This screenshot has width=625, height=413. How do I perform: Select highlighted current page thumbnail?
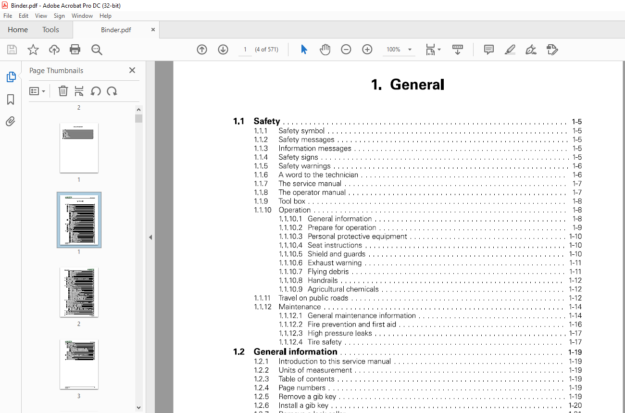[x=79, y=220]
